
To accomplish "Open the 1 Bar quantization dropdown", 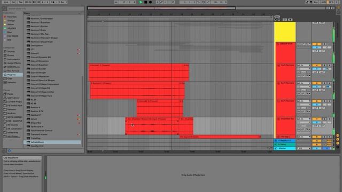I will [x=63, y=2].
